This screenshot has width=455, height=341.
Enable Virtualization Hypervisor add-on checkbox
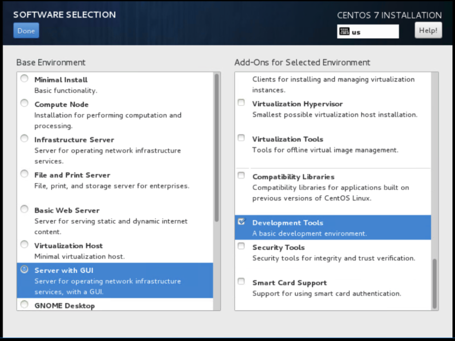click(x=241, y=103)
